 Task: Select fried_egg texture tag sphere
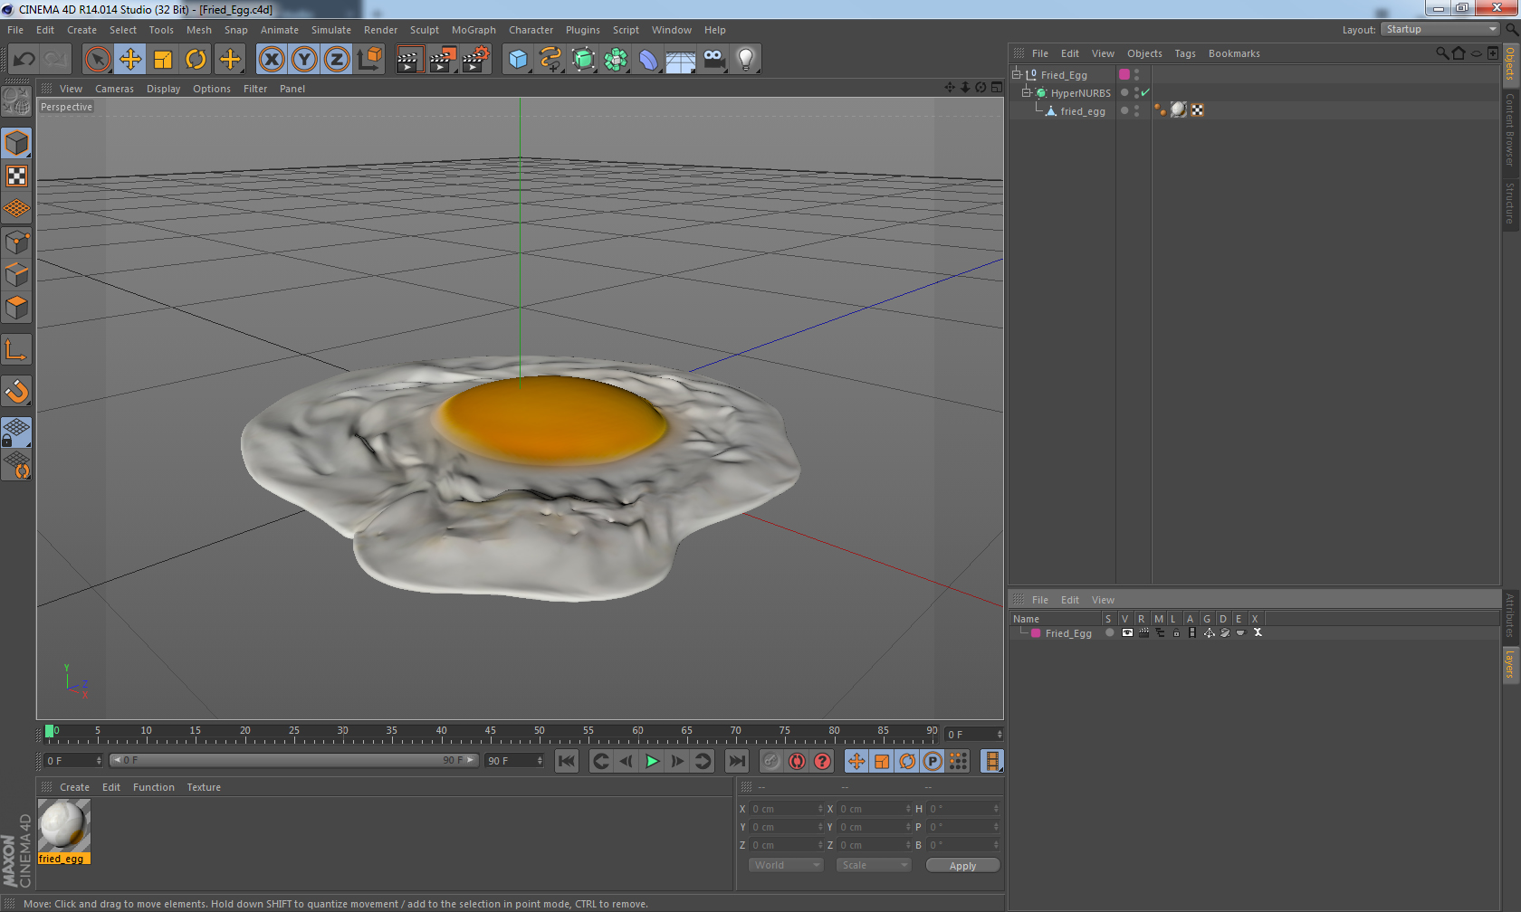coord(1178,109)
